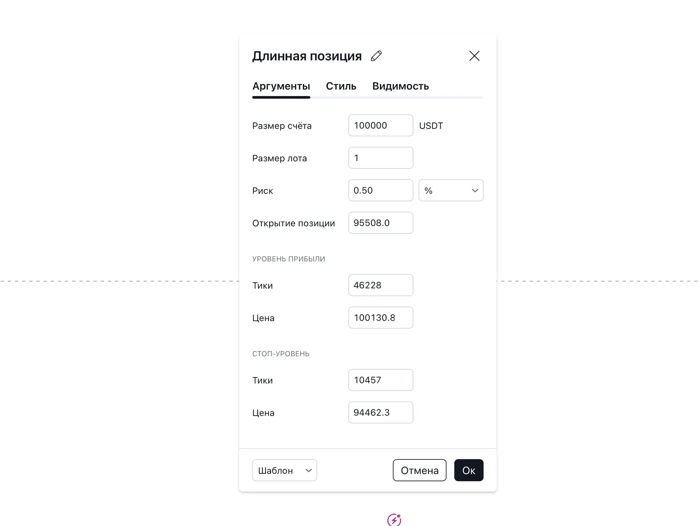Focus stop level Тики field 10457

pos(380,380)
